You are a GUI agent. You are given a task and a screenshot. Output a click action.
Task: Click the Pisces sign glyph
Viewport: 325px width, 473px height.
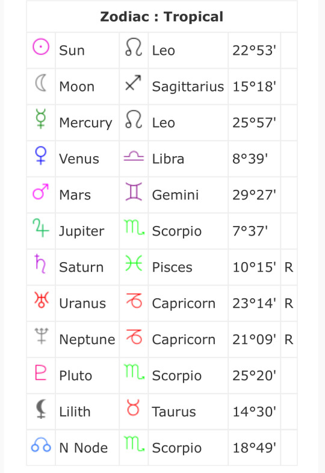(x=134, y=263)
